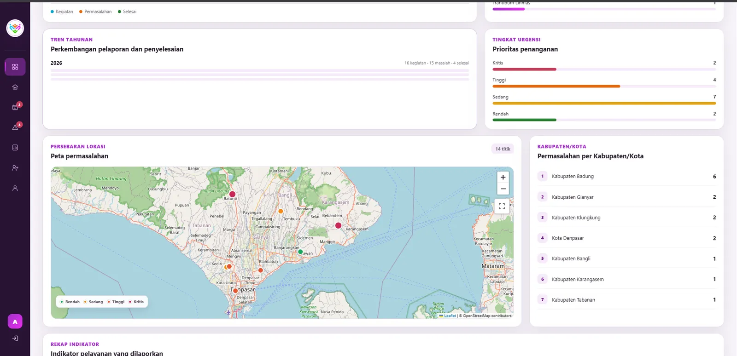
Task: Open the add-user icon in sidebar
Action: [x=15, y=168]
